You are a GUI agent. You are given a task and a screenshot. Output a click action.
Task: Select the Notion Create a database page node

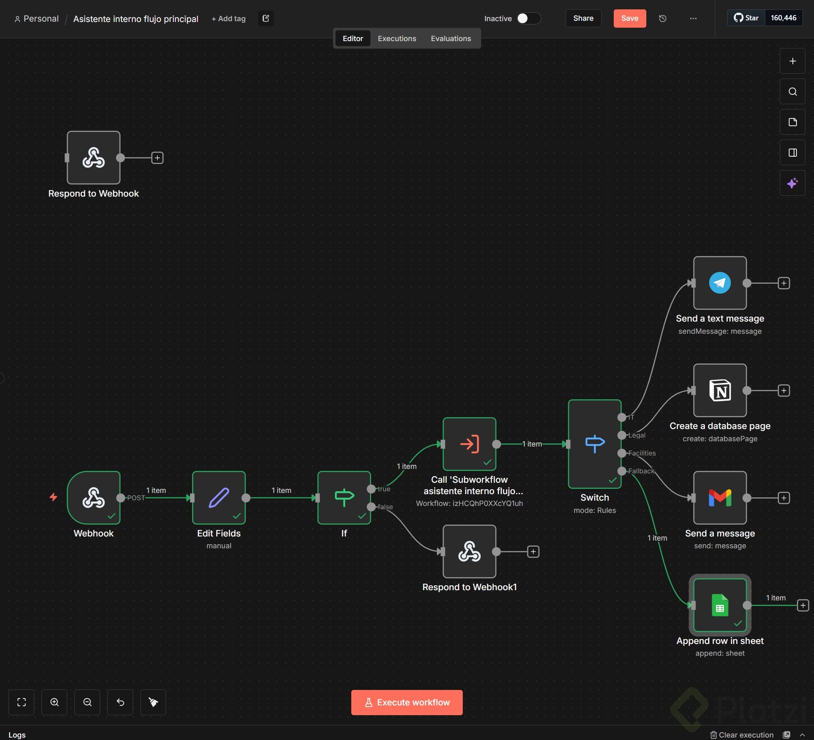[x=720, y=390]
